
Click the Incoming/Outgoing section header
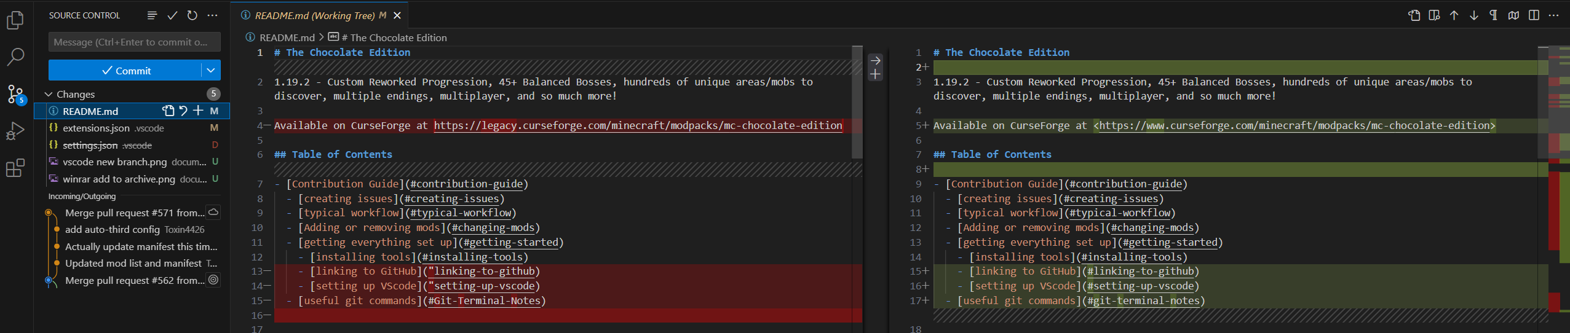click(82, 197)
